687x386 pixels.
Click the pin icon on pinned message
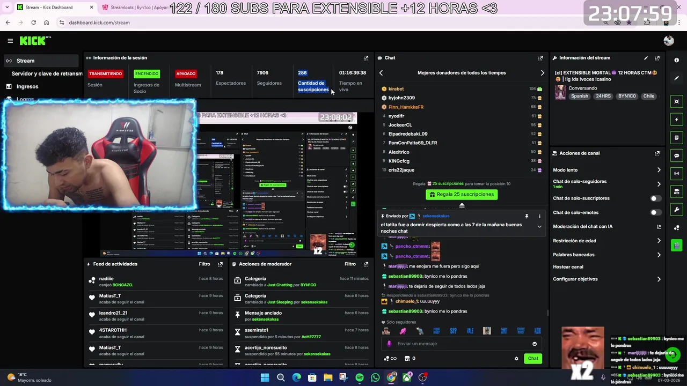pyautogui.click(x=527, y=216)
